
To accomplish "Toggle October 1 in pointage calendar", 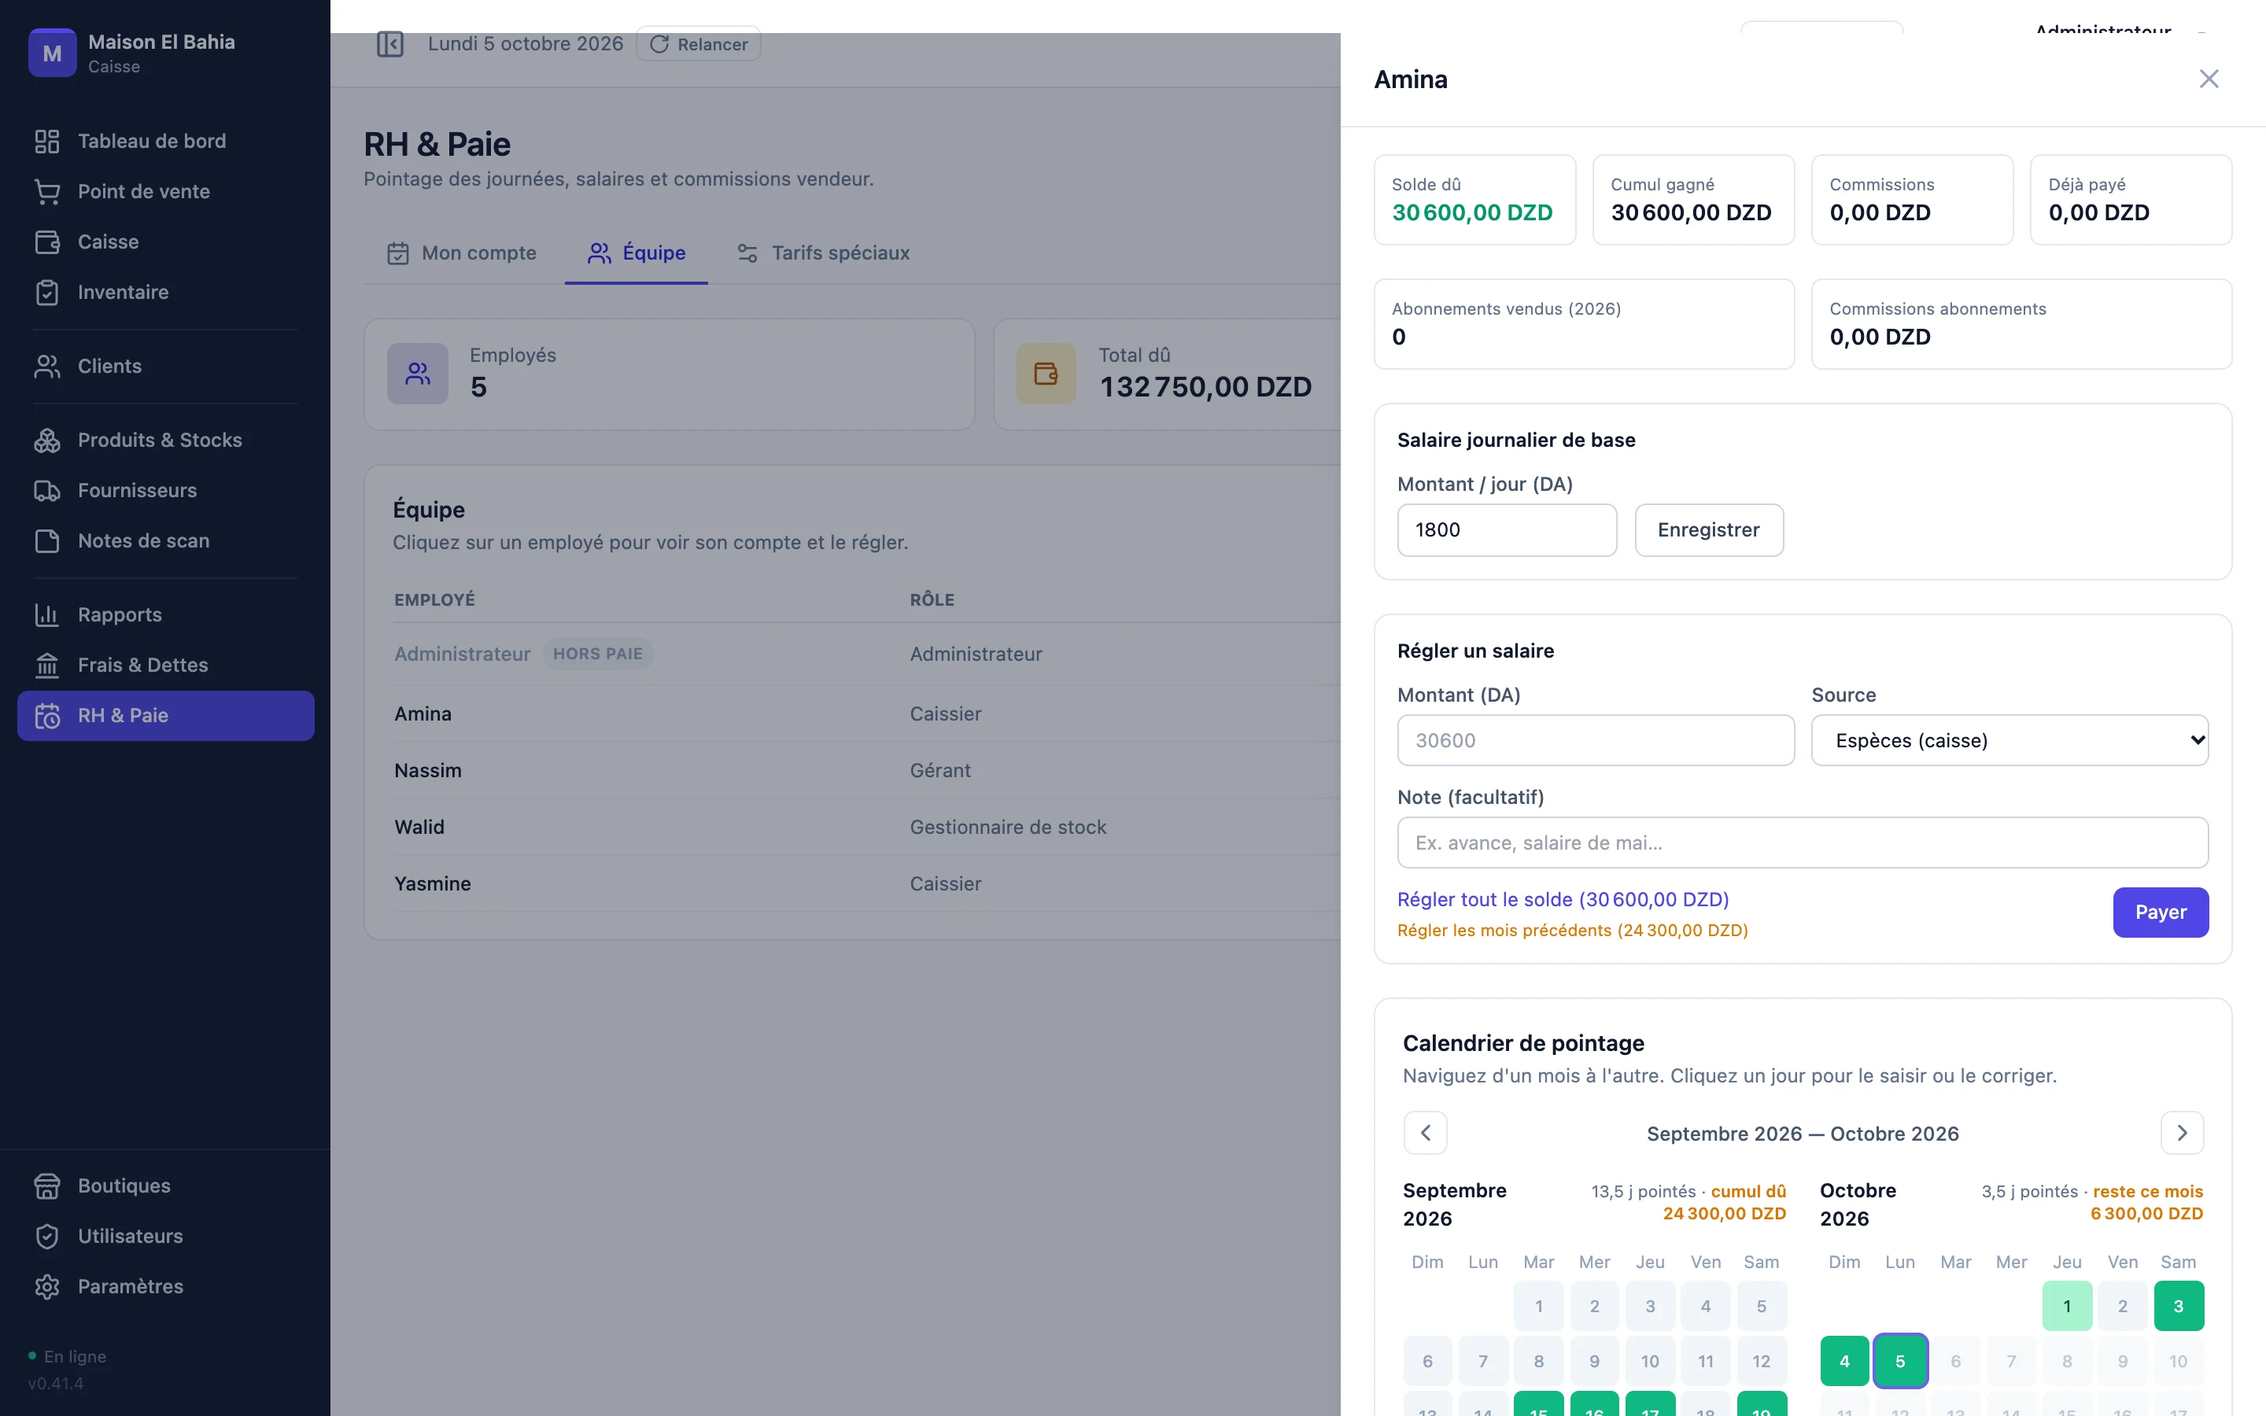I will [x=2067, y=1306].
